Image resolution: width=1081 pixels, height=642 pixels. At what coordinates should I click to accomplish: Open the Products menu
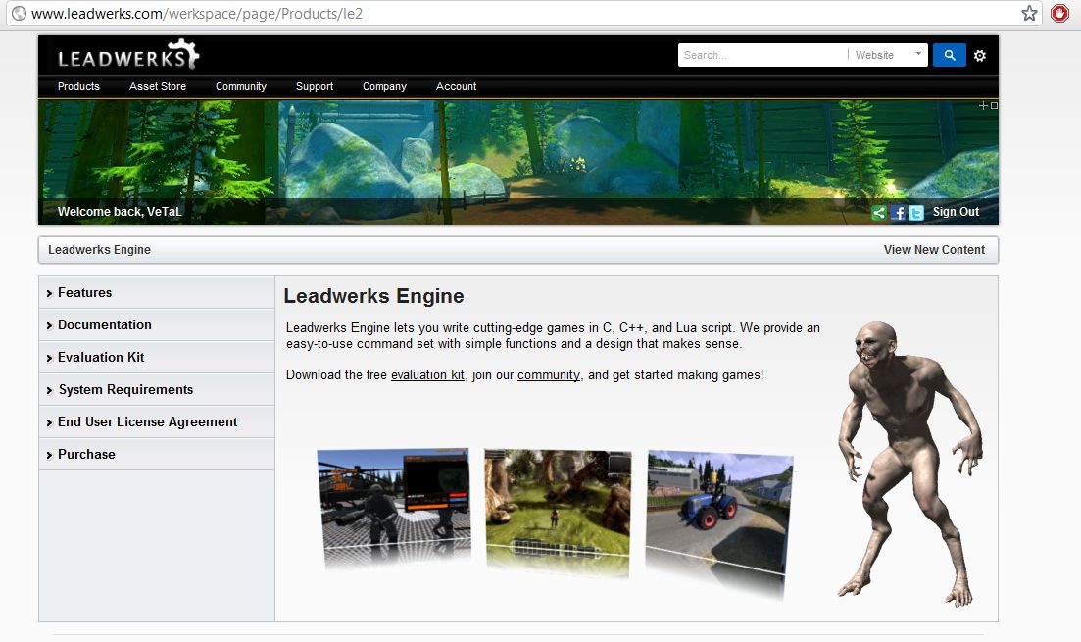(x=78, y=87)
